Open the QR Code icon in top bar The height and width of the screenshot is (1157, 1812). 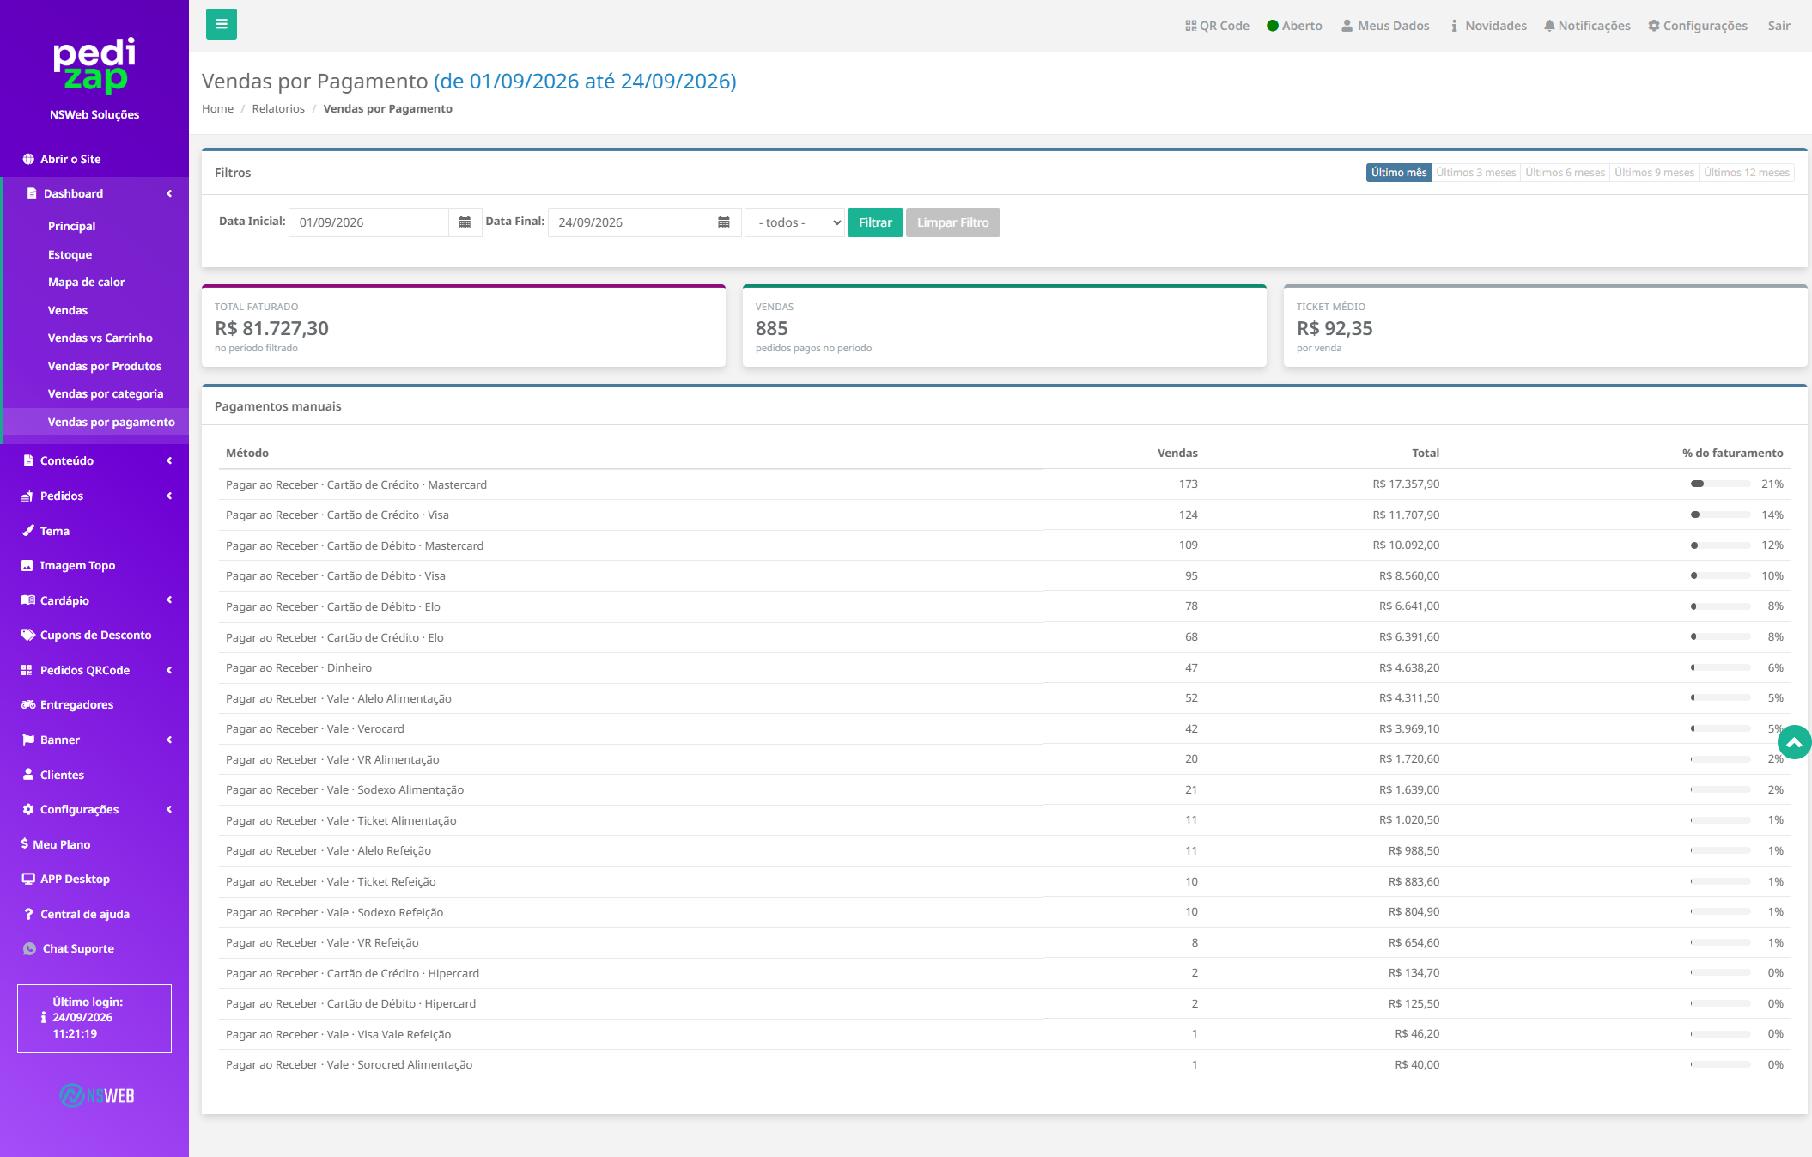point(1217,26)
